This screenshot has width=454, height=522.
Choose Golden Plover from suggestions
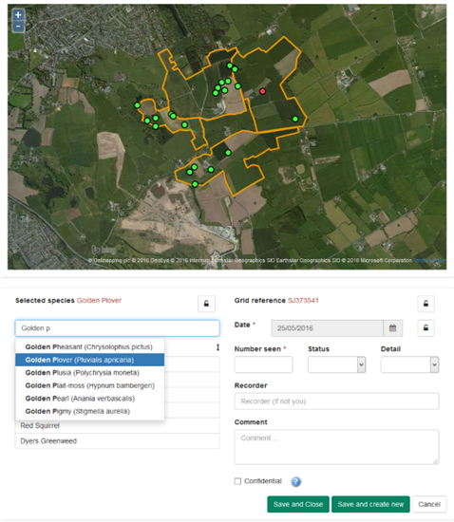89,360
